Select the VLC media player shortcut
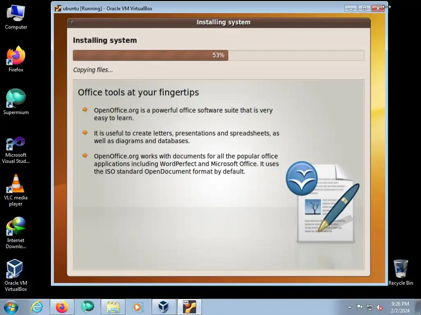This screenshot has height=315, width=421. point(16,190)
